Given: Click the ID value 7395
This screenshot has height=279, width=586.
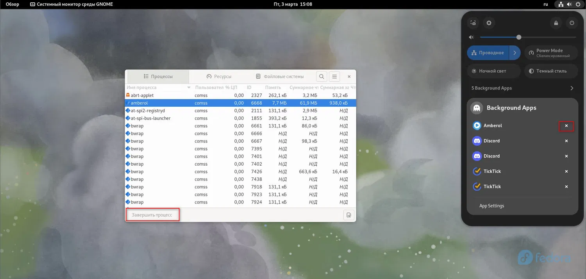Looking at the screenshot, I should pyautogui.click(x=257, y=149).
